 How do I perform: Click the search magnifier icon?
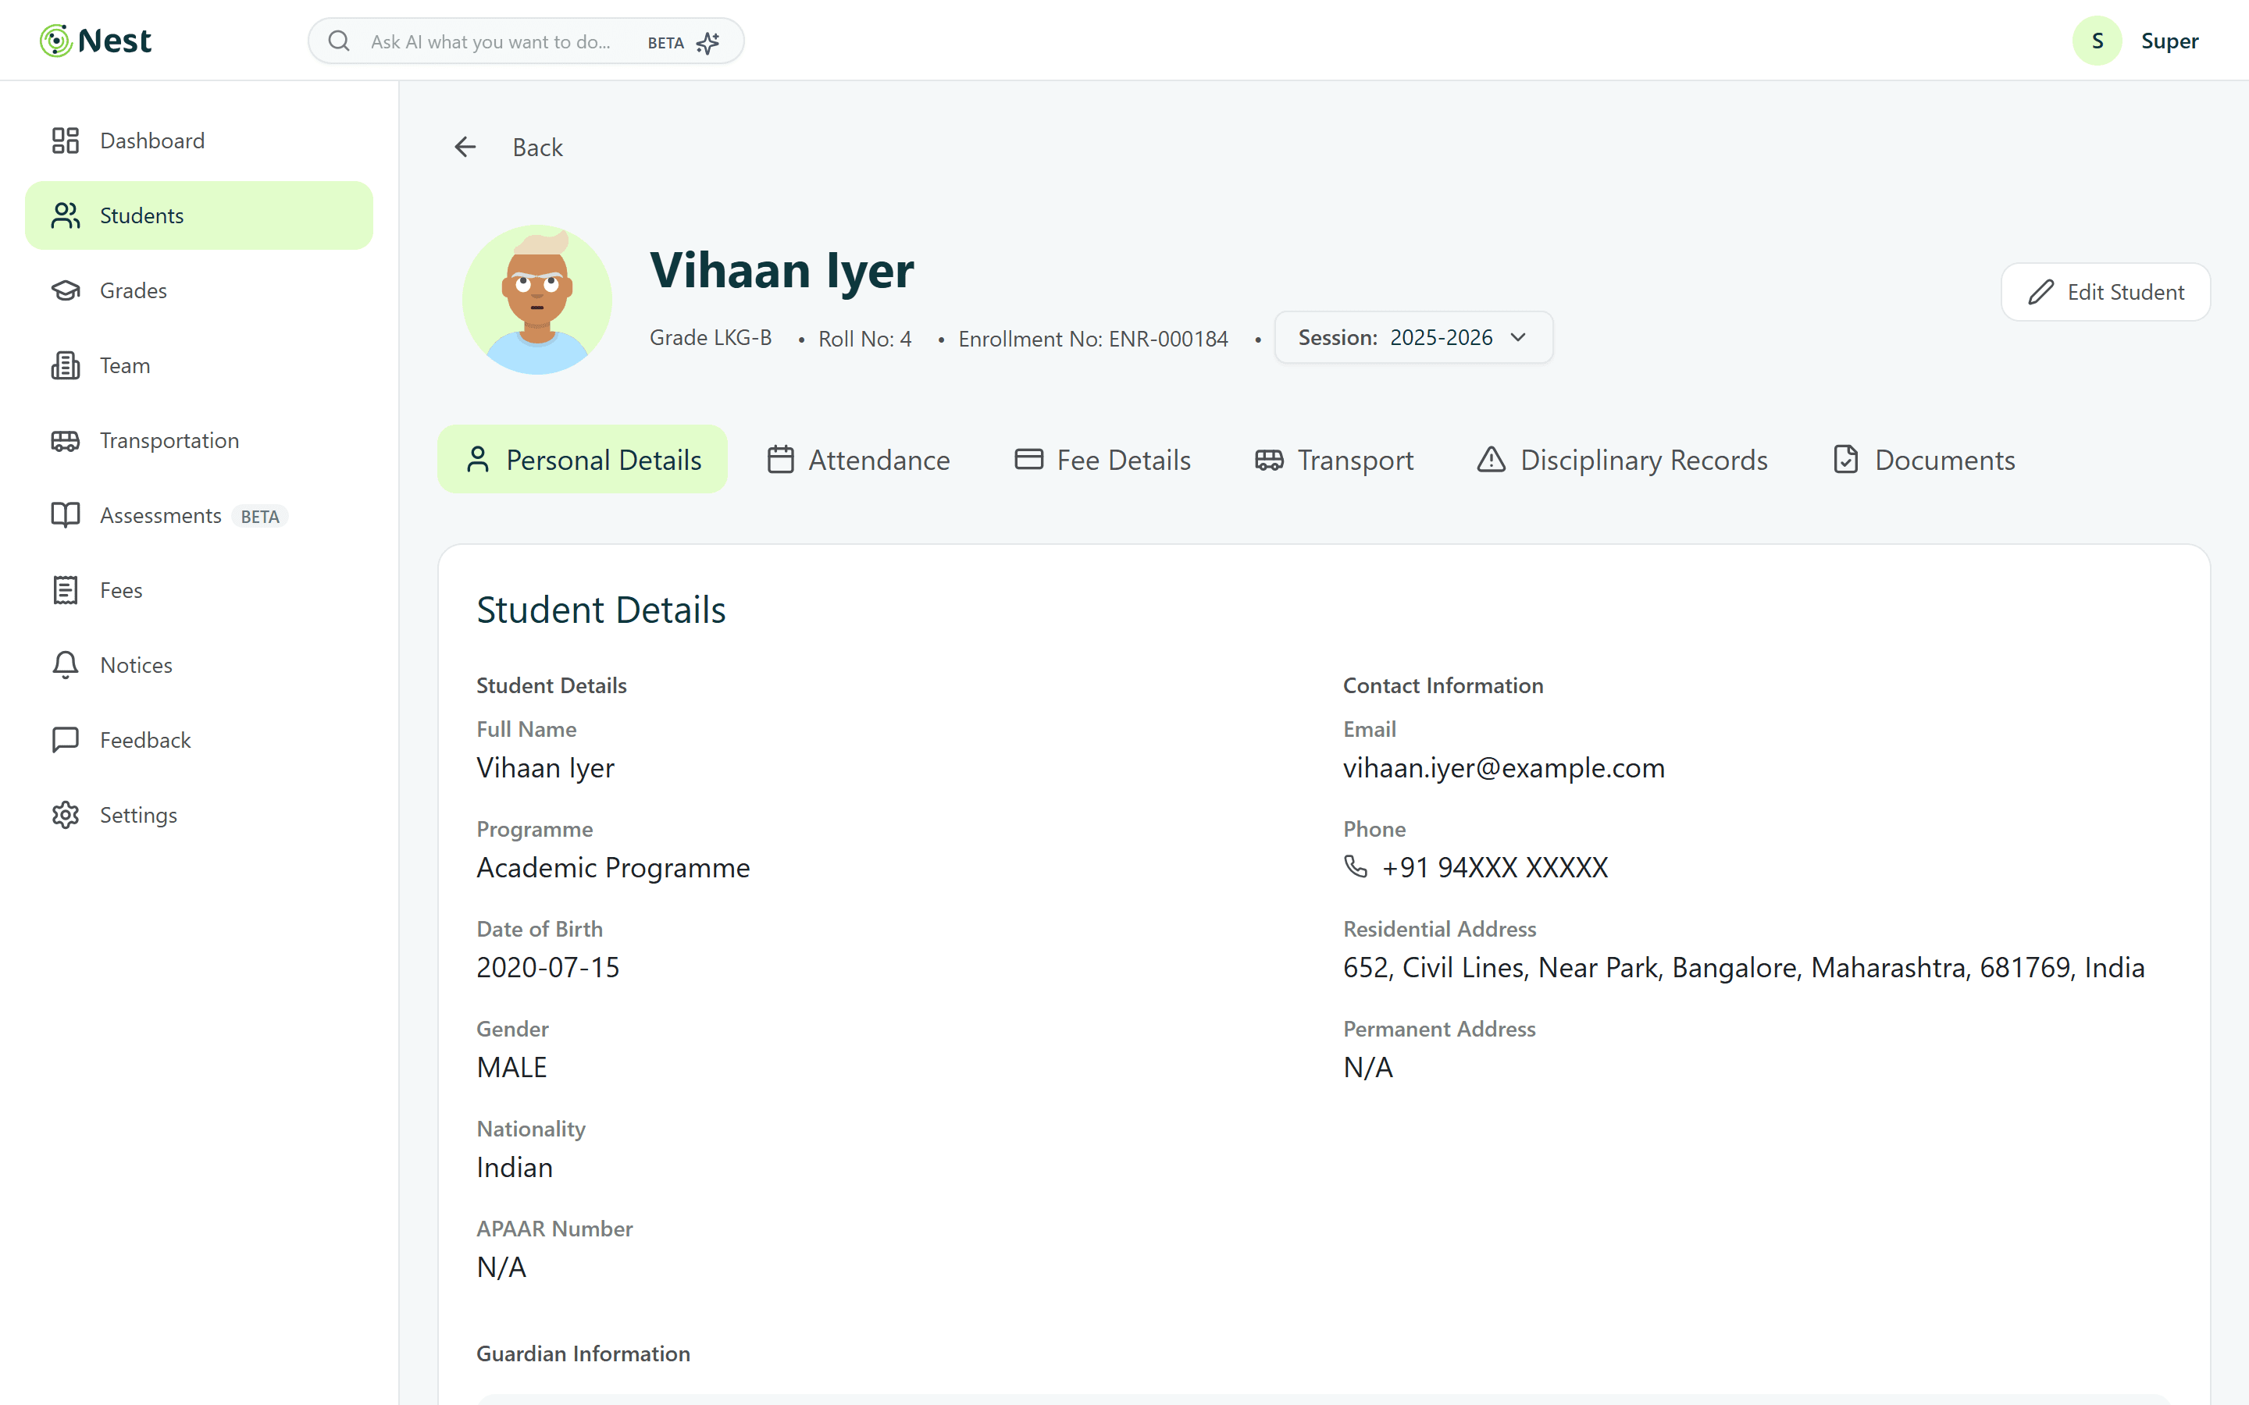[x=339, y=41]
